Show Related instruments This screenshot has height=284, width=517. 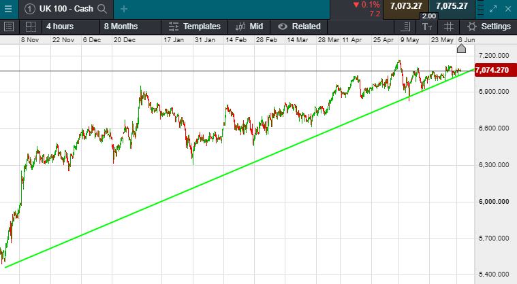299,26
